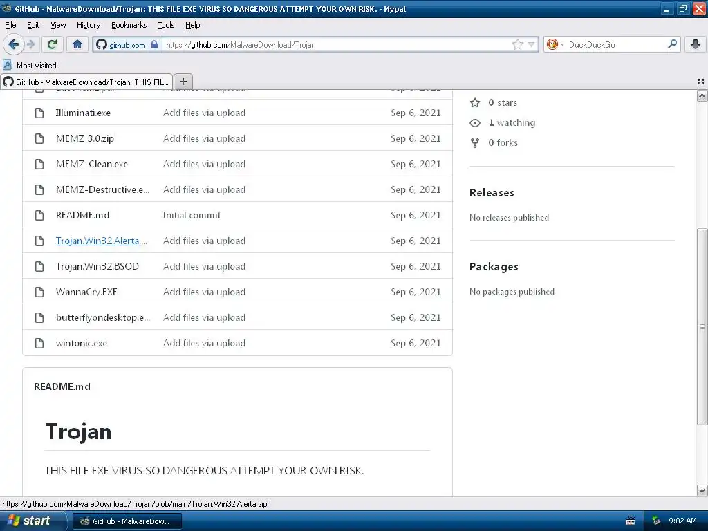Image resolution: width=708 pixels, height=531 pixels.
Task: Click the 0 stars link
Action: (x=503, y=102)
